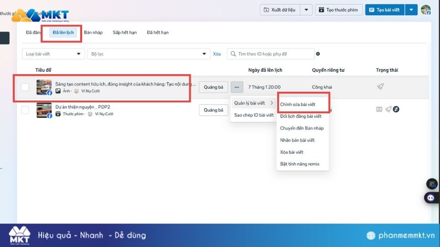
Task: Select Sao chép ID bài viết
Action: tap(254, 115)
